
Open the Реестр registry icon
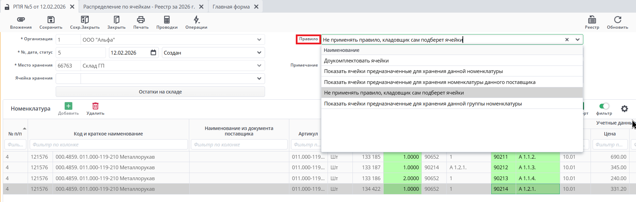592,20
